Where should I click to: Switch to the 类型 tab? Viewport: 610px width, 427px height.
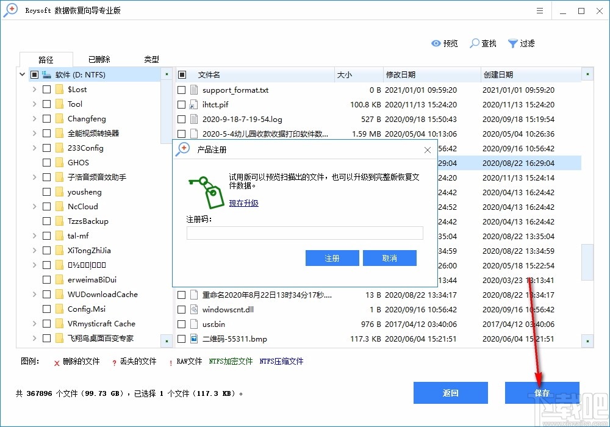[x=151, y=59]
